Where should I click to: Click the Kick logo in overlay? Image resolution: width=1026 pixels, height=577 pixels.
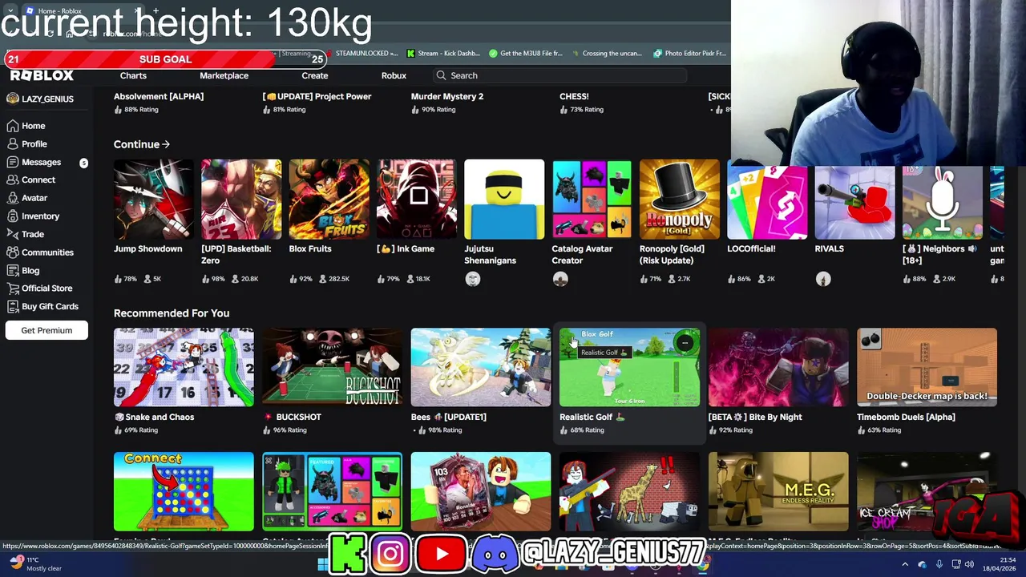click(349, 554)
